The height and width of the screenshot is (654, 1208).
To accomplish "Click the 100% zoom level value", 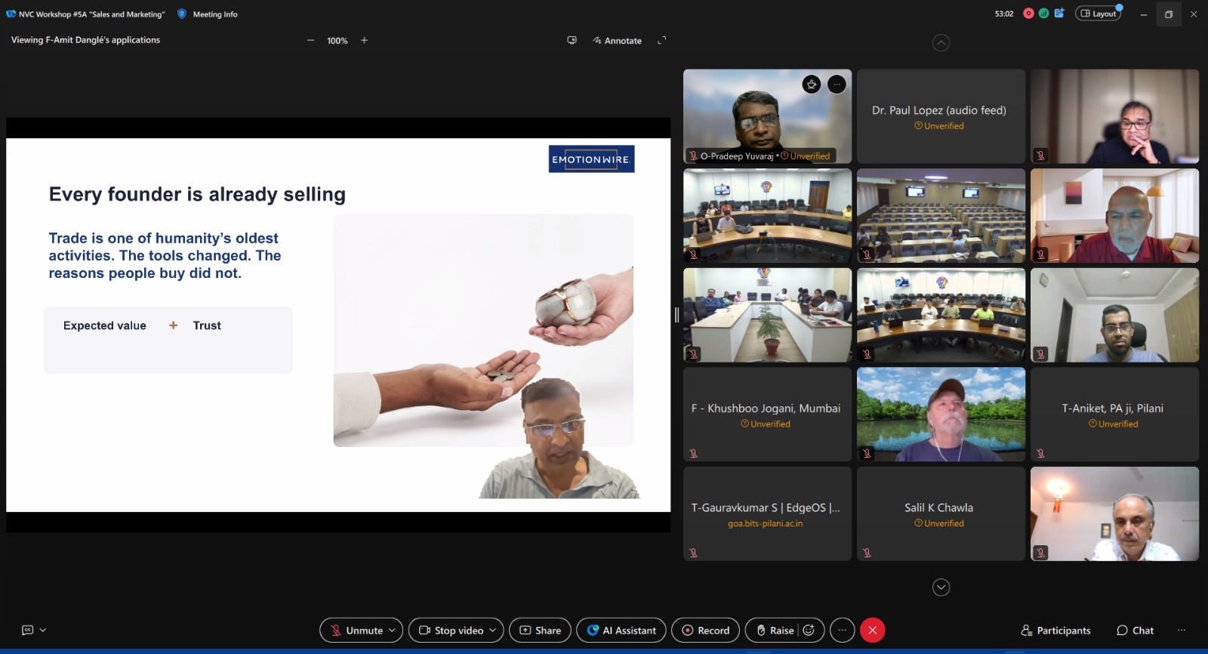I will pos(337,41).
